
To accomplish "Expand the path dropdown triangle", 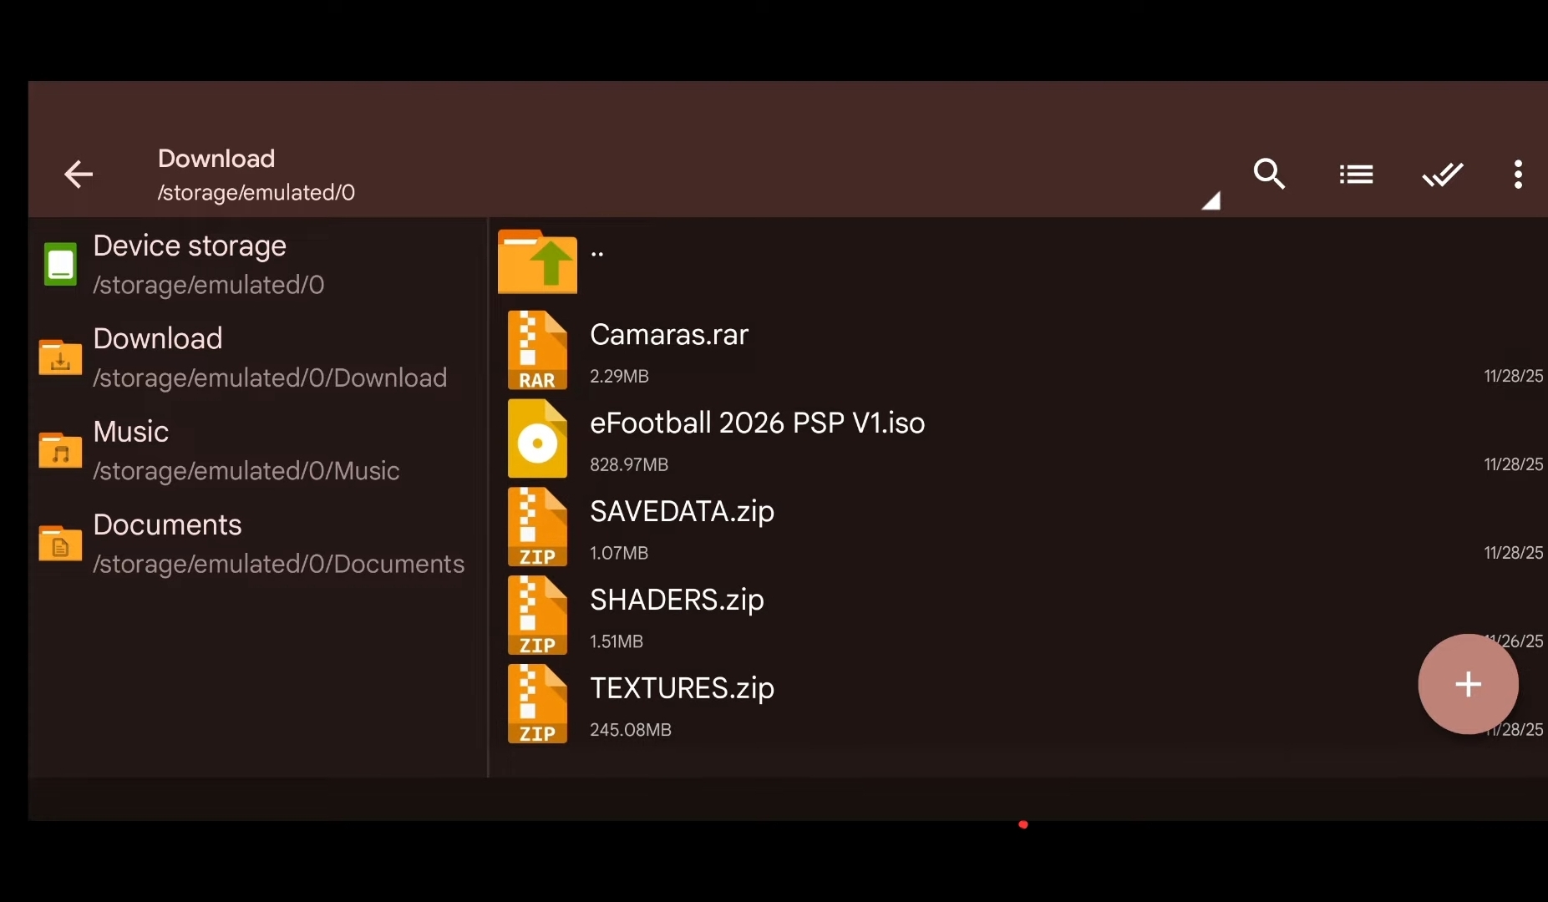I will pos(1210,201).
